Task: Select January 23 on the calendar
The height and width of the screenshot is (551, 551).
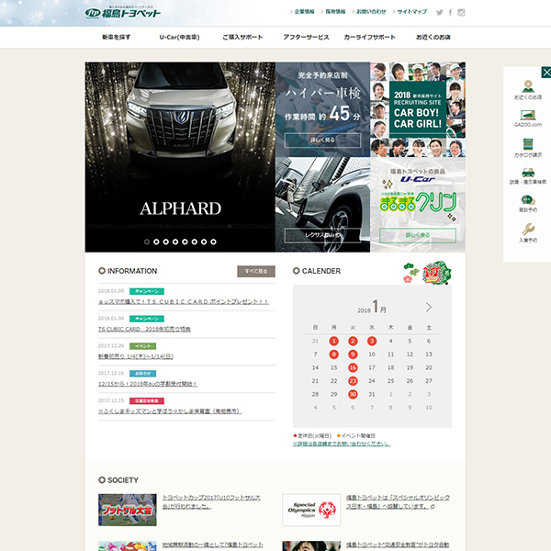Action: click(x=353, y=381)
